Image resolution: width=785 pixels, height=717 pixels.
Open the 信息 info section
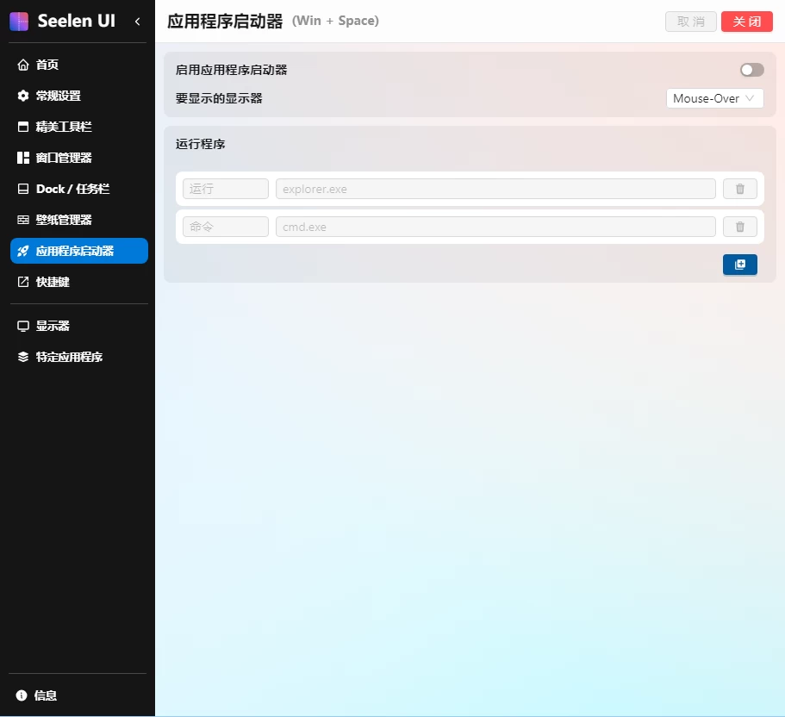(x=45, y=695)
